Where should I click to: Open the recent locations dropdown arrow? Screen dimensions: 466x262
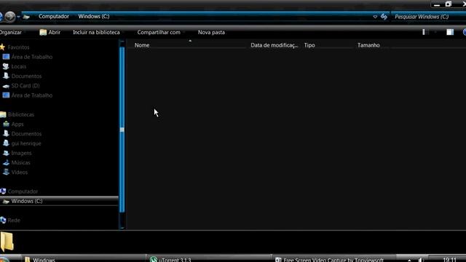18,17
